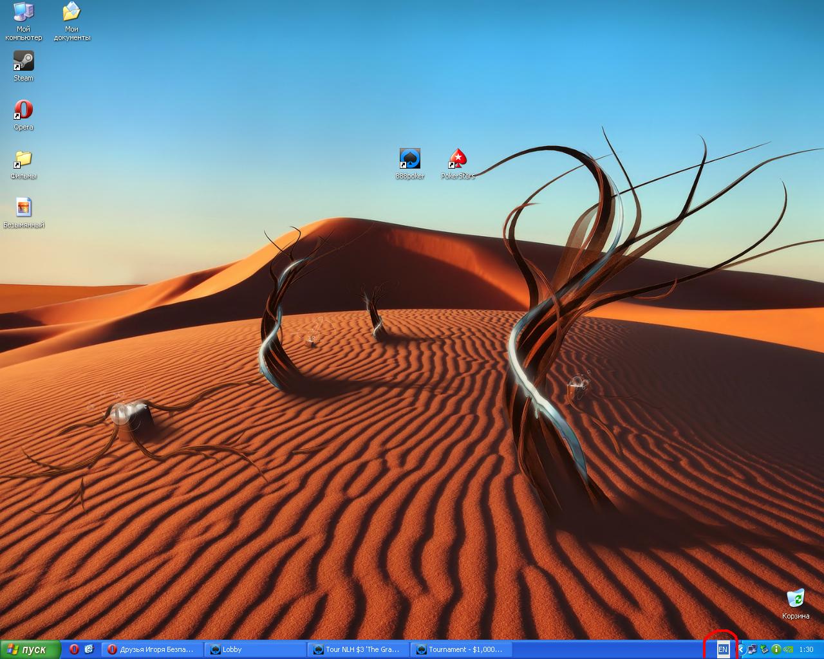Activate the Tour NLH $3 taskbar button
The image size is (824, 659).
[357, 649]
